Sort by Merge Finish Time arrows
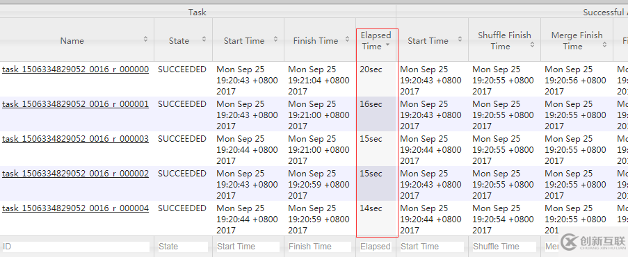 point(604,45)
